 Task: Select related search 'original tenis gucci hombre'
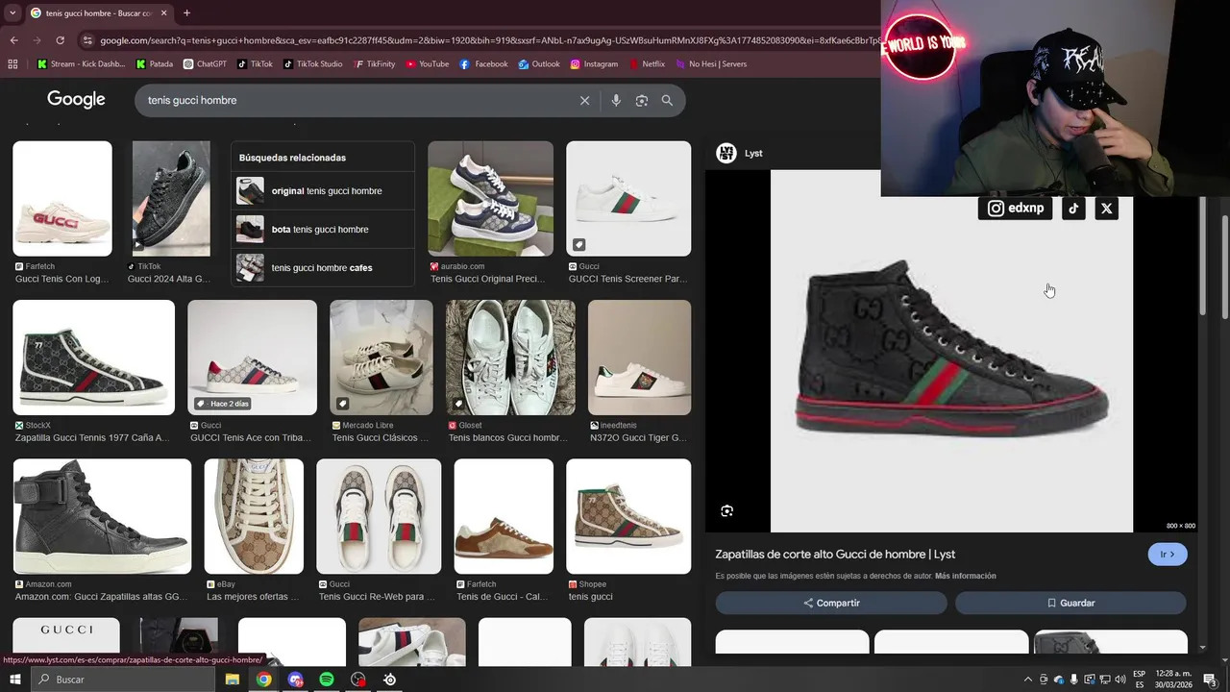click(x=323, y=191)
